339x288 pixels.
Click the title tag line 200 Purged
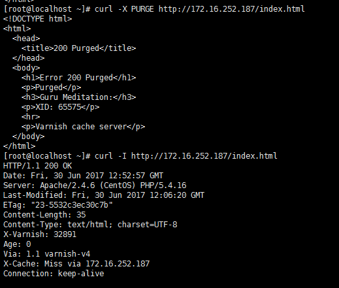[x=78, y=48]
